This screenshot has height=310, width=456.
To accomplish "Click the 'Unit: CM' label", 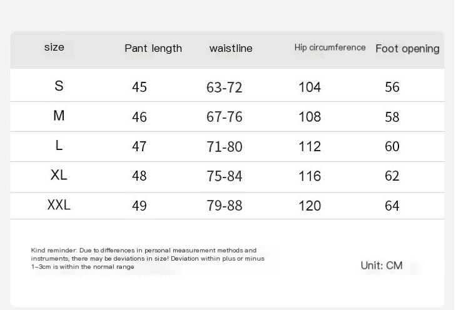I will [382, 265].
